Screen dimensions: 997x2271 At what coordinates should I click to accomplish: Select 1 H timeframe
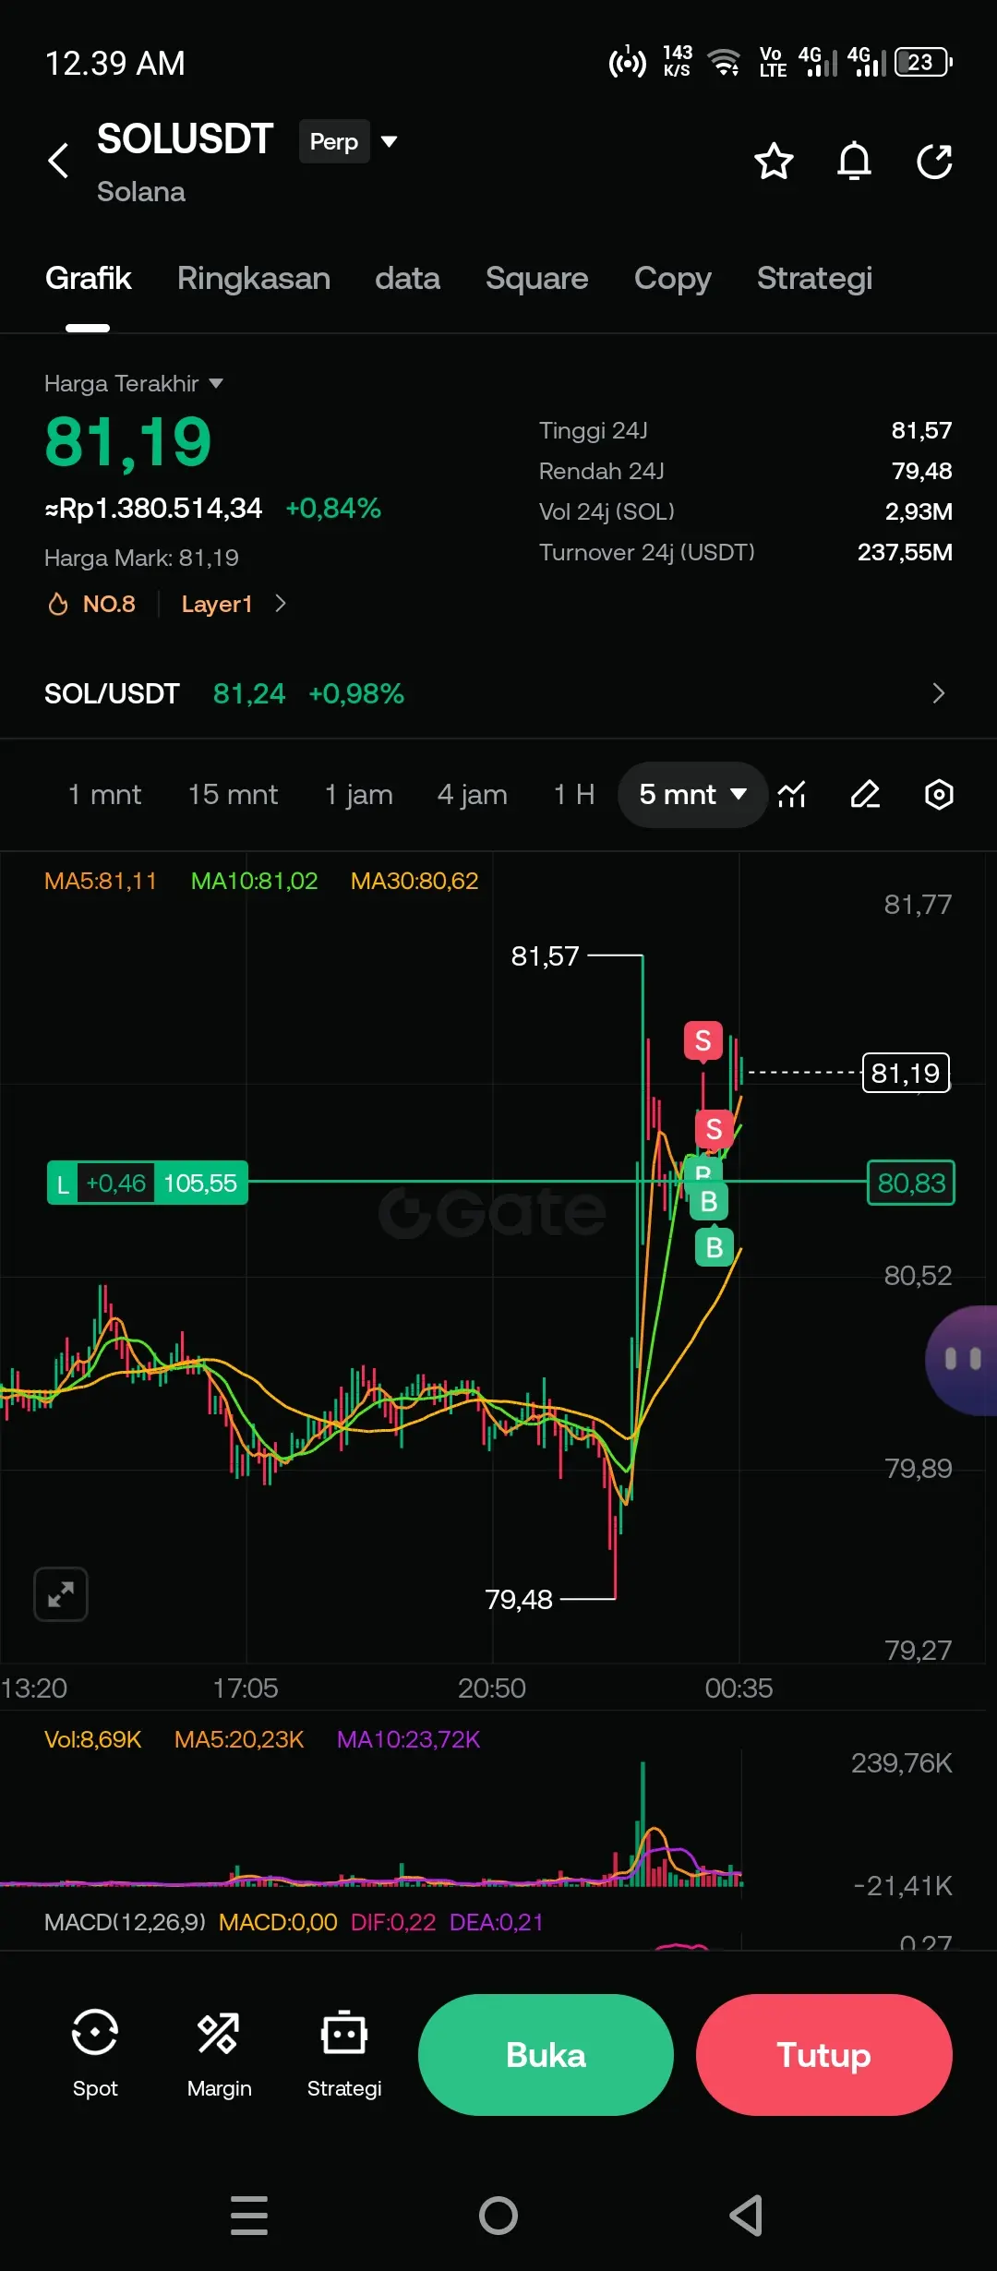pos(573,794)
